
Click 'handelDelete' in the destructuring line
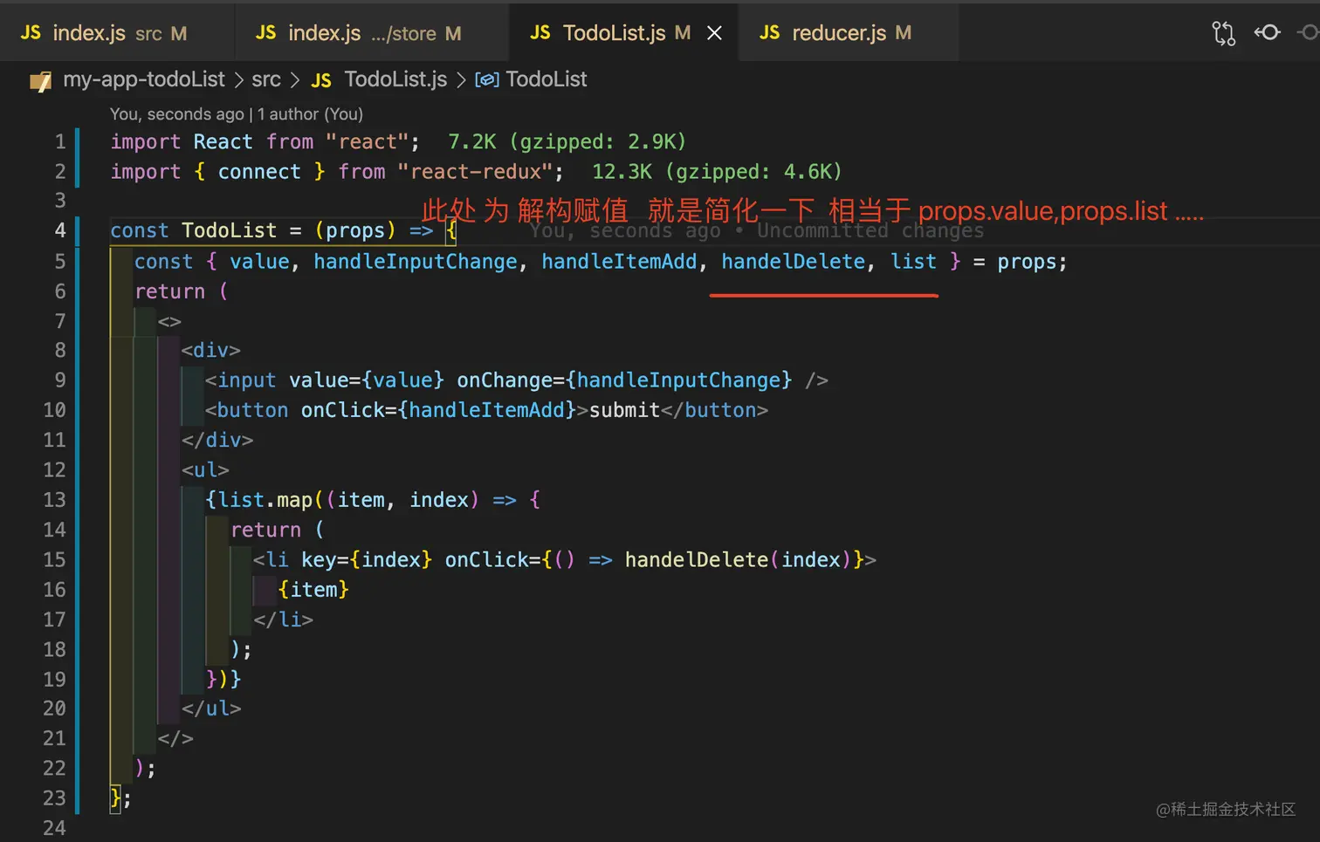click(x=793, y=262)
